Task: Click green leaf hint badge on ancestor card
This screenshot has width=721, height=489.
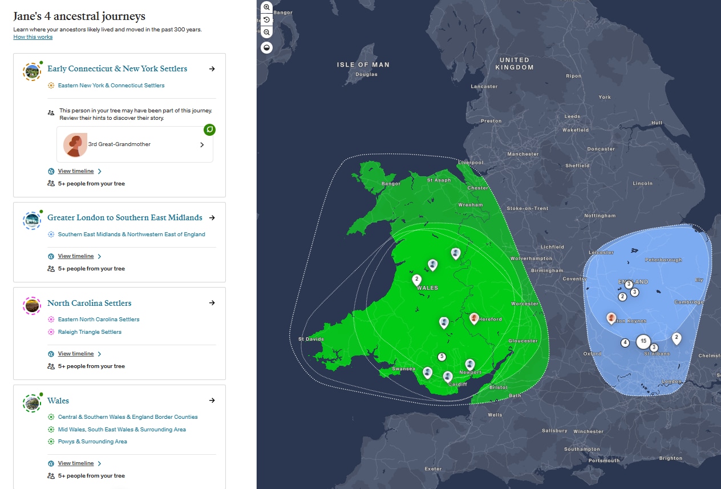Action: click(x=210, y=130)
